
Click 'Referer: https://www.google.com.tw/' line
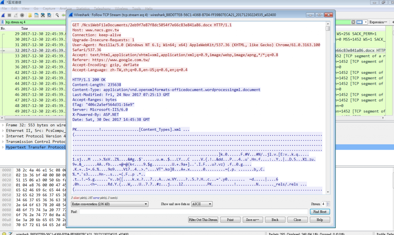[111, 60]
